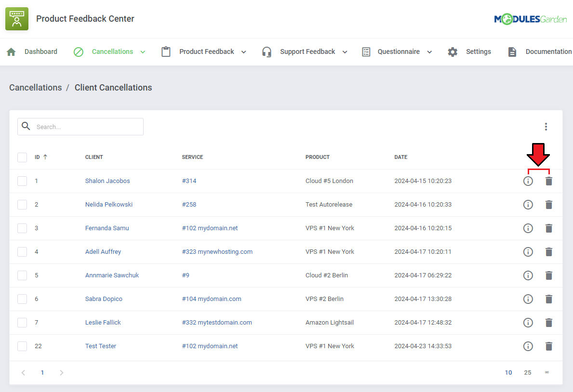View info for Sabra Dopico cancellation

(528, 299)
